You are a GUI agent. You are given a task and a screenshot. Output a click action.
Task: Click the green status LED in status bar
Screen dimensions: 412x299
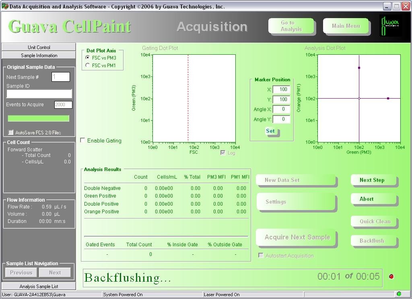click(x=399, y=294)
